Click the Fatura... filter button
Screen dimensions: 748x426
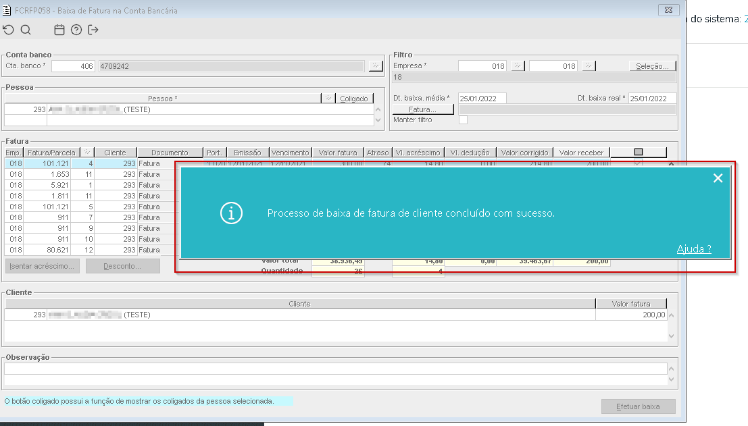click(423, 109)
